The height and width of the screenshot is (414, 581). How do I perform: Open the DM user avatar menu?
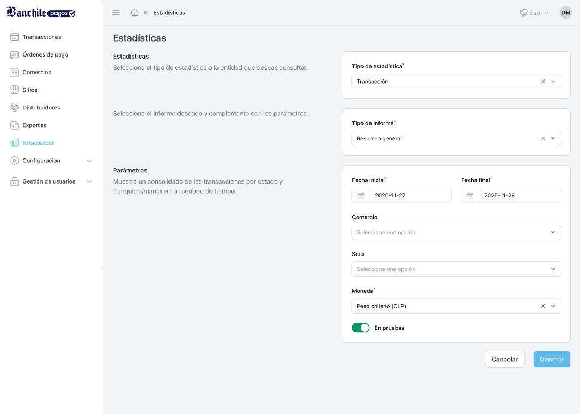(x=566, y=13)
